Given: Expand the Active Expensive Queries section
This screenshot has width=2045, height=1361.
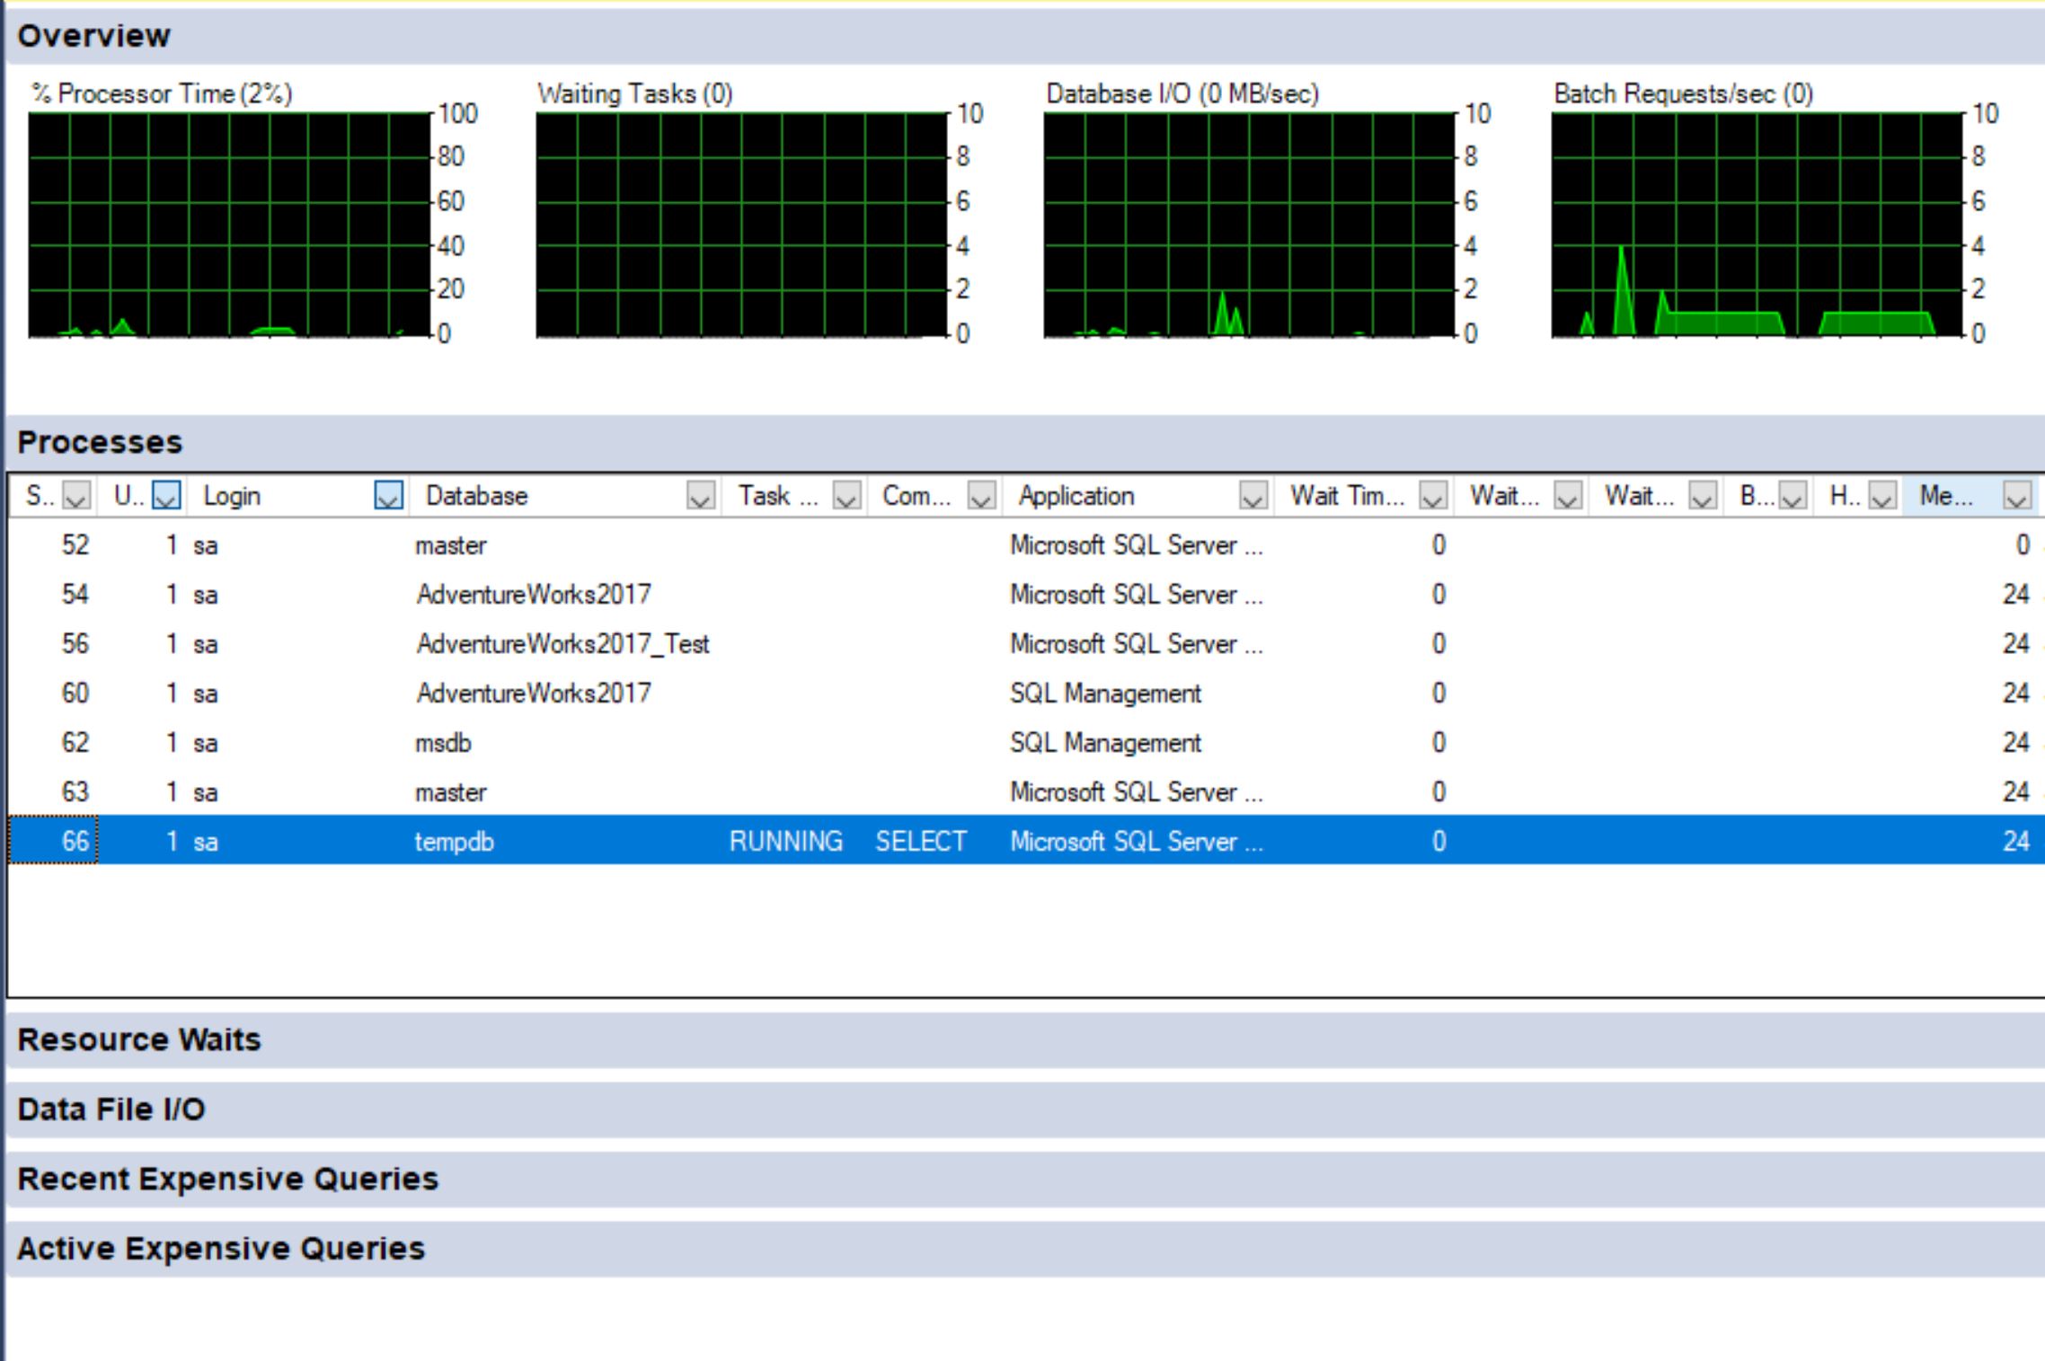Looking at the screenshot, I should [x=221, y=1249].
